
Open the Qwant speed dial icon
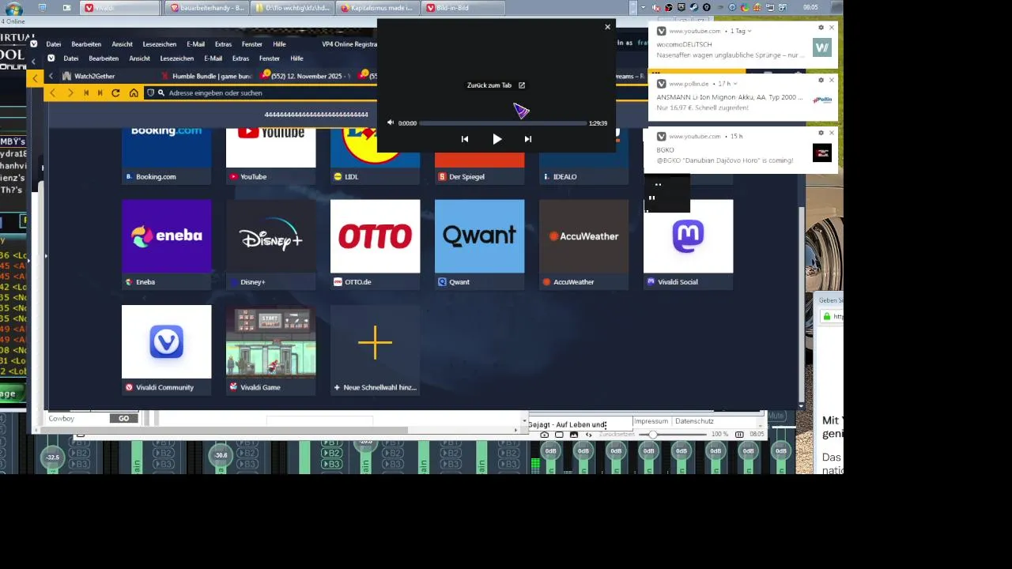(x=479, y=236)
